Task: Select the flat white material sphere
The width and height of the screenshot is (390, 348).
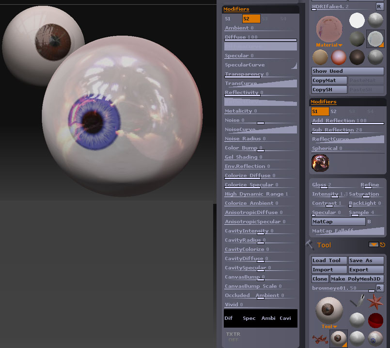Action: [x=357, y=20]
